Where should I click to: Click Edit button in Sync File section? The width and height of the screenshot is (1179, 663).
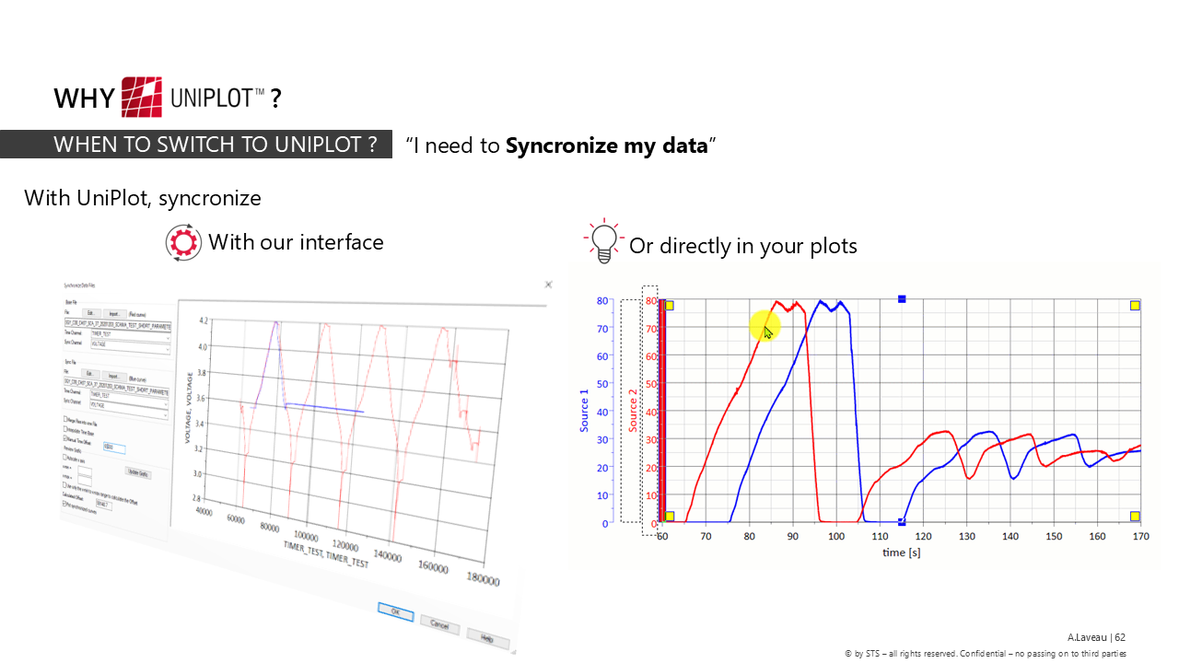[x=90, y=374]
